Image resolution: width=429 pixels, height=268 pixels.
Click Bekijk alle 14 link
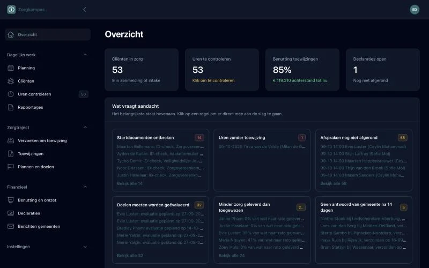[130, 183]
